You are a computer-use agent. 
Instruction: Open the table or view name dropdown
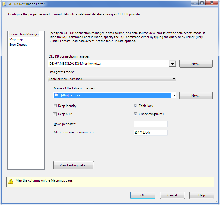click(174, 95)
